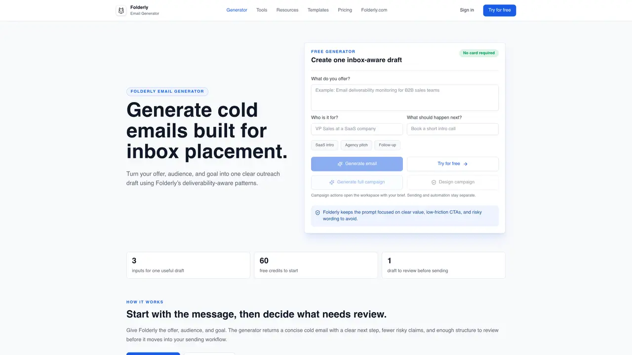Screen dimensions: 632x355
Task: Click the Generate cold emails headline
Action: [x=207, y=131]
